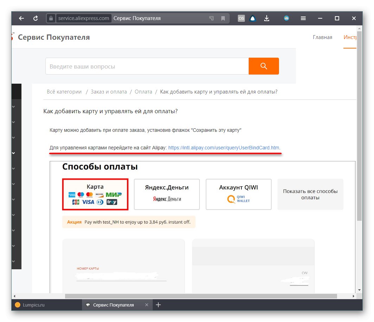
Task: Click the JCB card logo
Action: click(x=76, y=202)
